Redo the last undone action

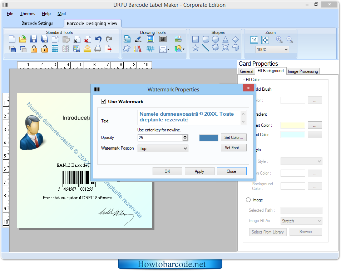tap(109, 39)
